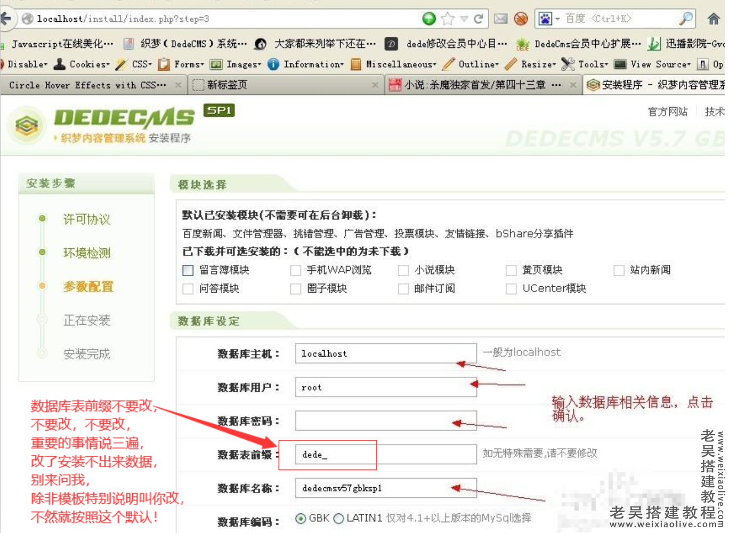This screenshot has height=533, width=729.
Task: Click the 数据库密码 input field
Action: pos(384,421)
